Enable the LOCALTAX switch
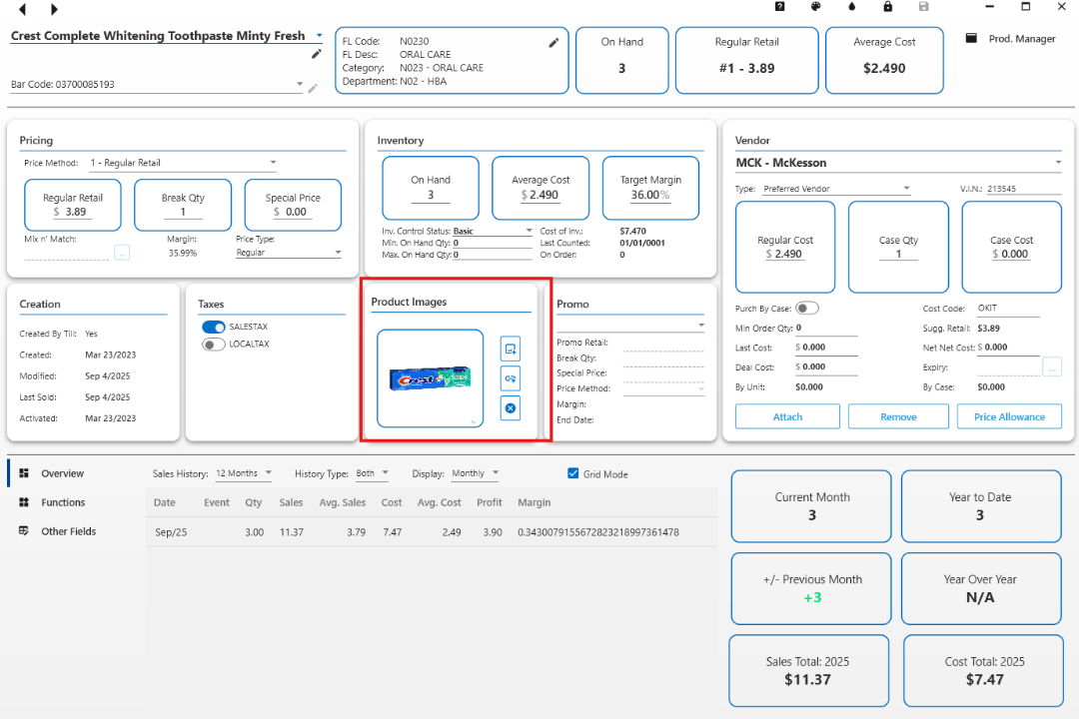This screenshot has height=719, width=1079. tap(214, 344)
